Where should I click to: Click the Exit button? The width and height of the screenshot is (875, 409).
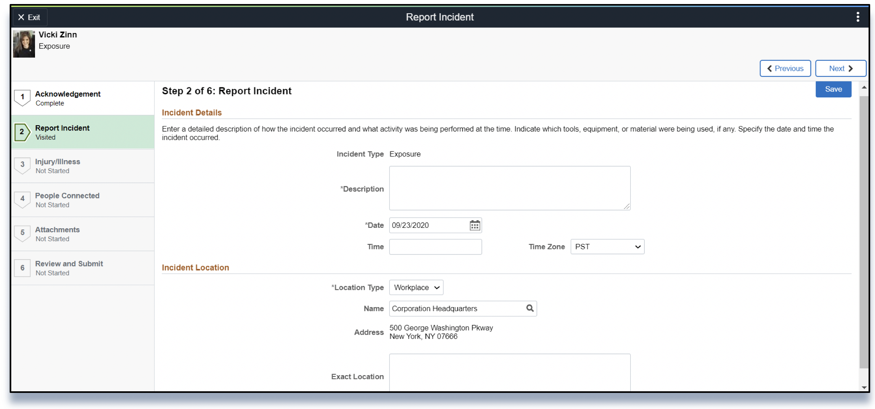pyautogui.click(x=30, y=17)
